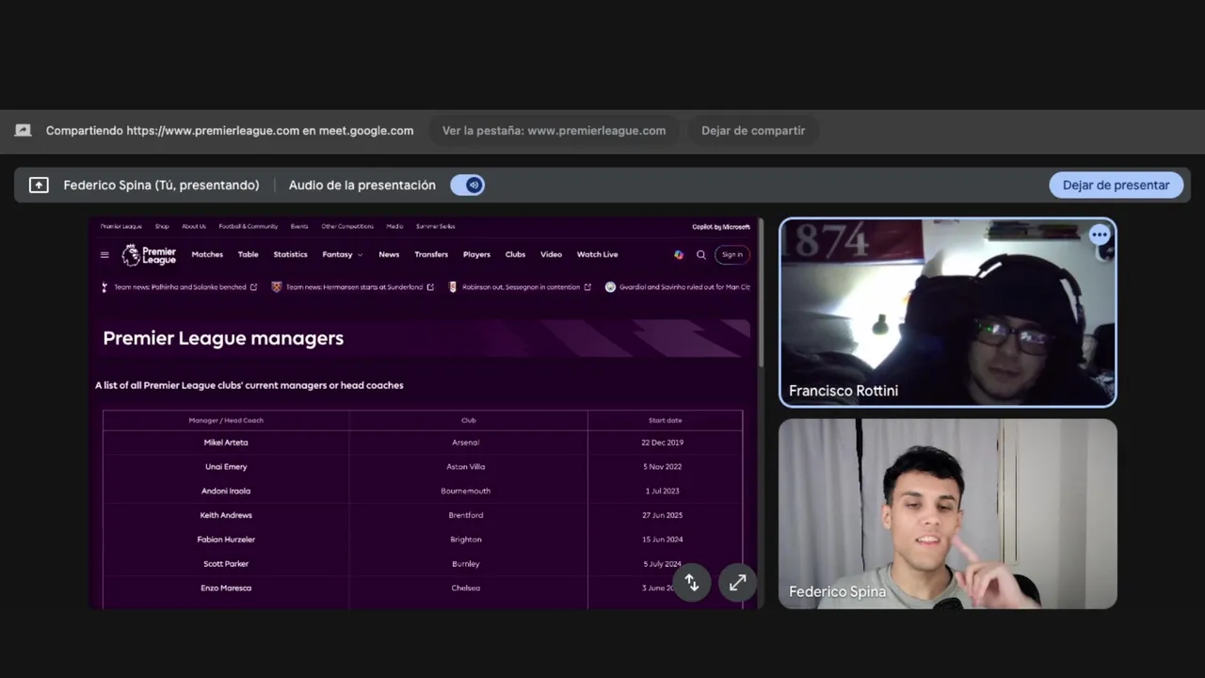Screen dimensions: 1205x678
Task: Click Andoni Iraola table cell
Action: tap(226, 492)
